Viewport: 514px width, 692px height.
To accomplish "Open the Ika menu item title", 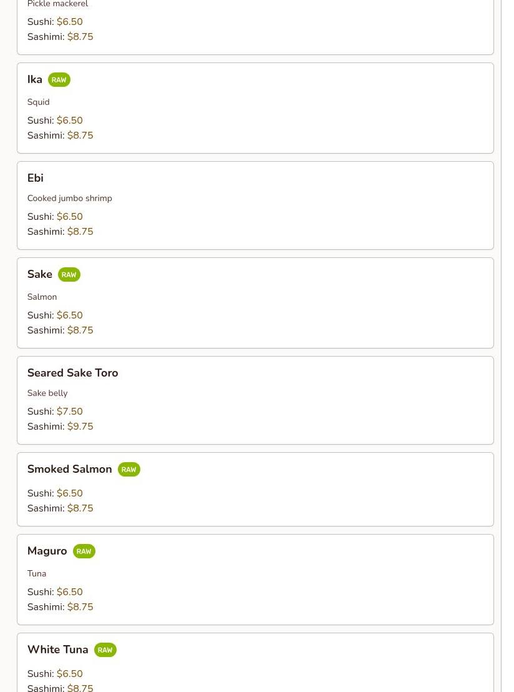I will [35, 80].
